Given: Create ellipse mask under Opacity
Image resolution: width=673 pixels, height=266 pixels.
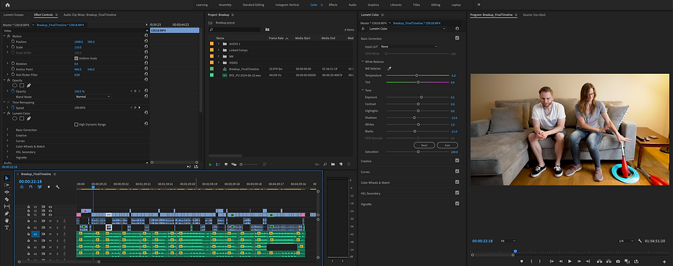Looking at the screenshot, I should coord(15,86).
